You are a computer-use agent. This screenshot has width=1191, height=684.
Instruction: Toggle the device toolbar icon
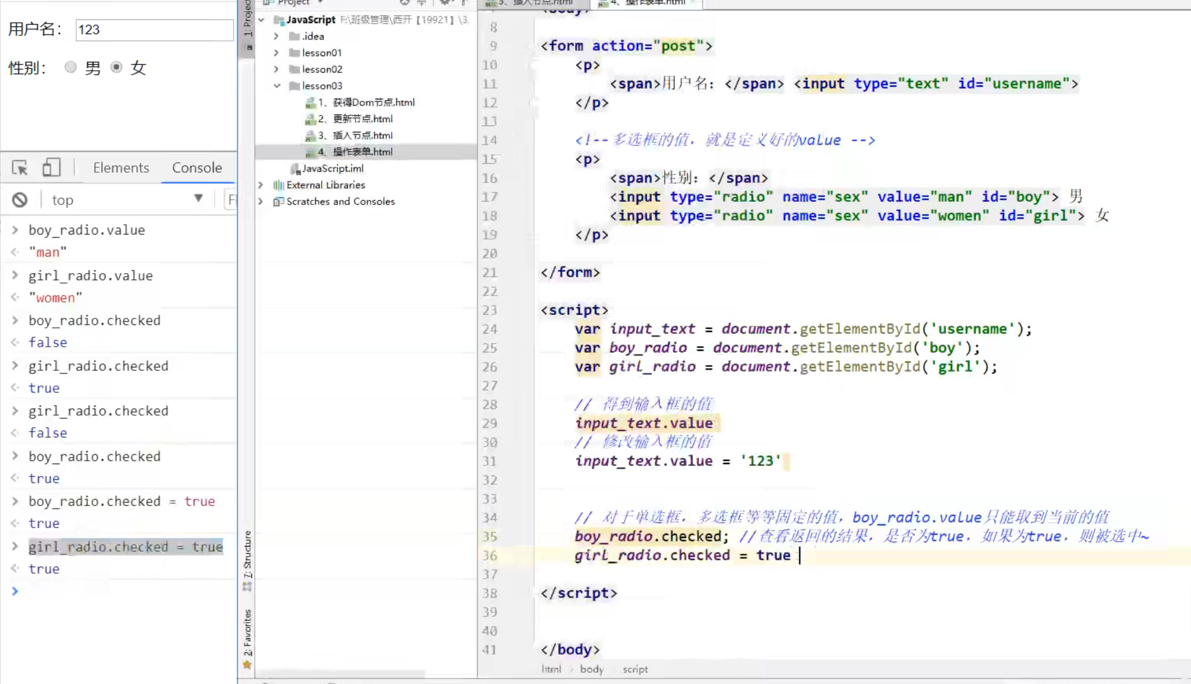pyautogui.click(x=51, y=167)
